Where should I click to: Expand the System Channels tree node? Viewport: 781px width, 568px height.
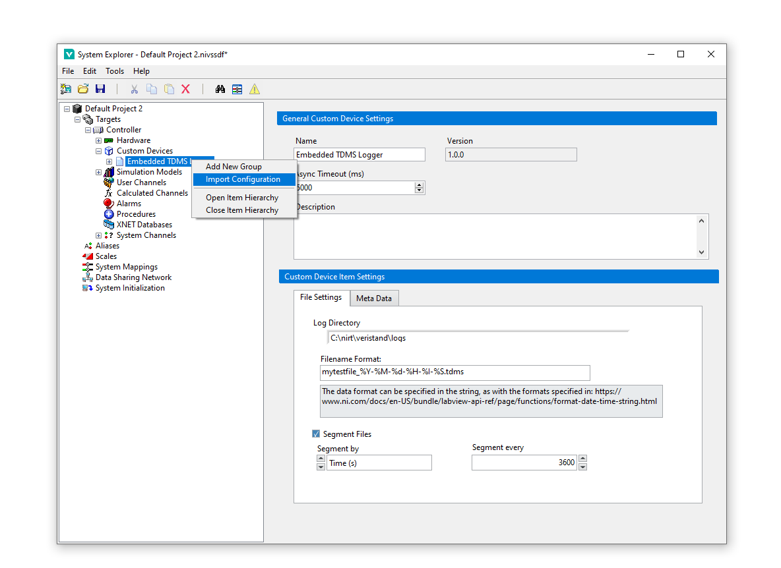(x=99, y=235)
